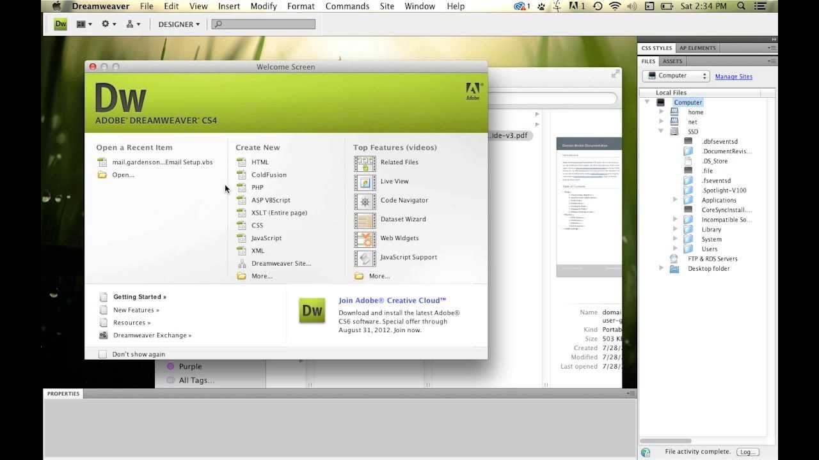
Task: Click More... under Create New
Action: point(262,276)
